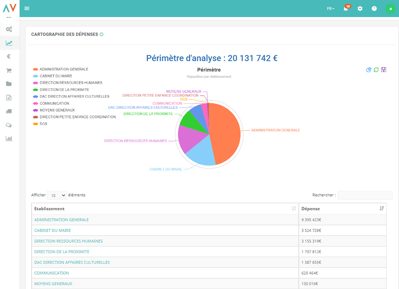This screenshot has width=399, height=289.
Task: Open the help question mark icon
Action: (x=374, y=9)
